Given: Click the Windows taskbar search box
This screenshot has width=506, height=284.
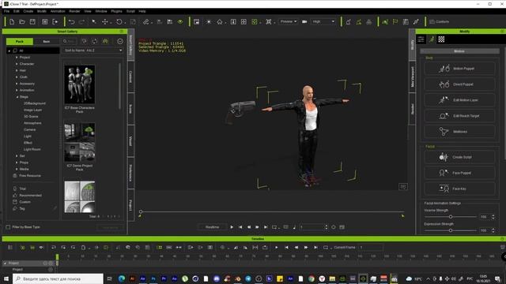Looking at the screenshot, I should pos(58,278).
